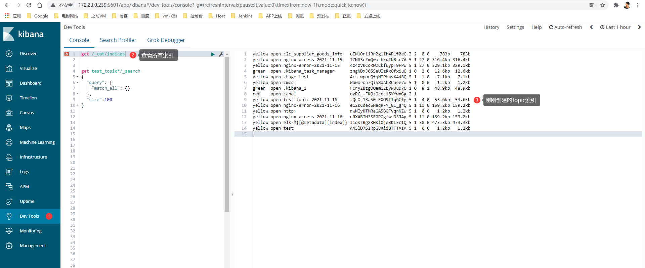
Task: Click the editor panel resize handle
Action: pyautogui.click(x=232, y=194)
